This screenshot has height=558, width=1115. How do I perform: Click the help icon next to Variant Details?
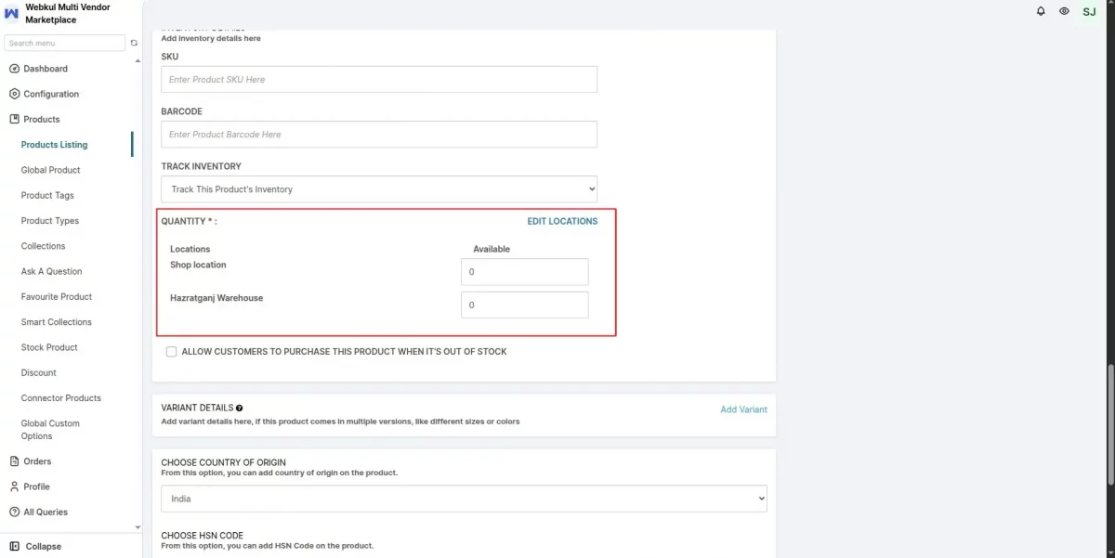pos(240,408)
